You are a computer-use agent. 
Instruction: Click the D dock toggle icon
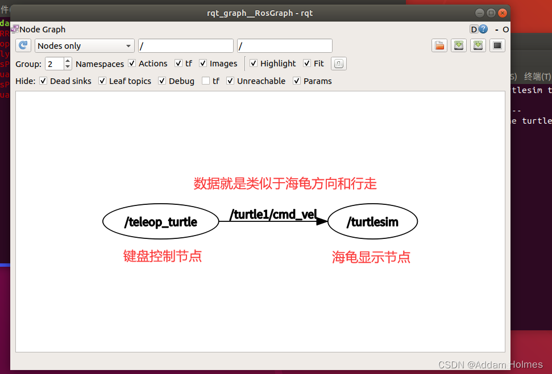(474, 29)
